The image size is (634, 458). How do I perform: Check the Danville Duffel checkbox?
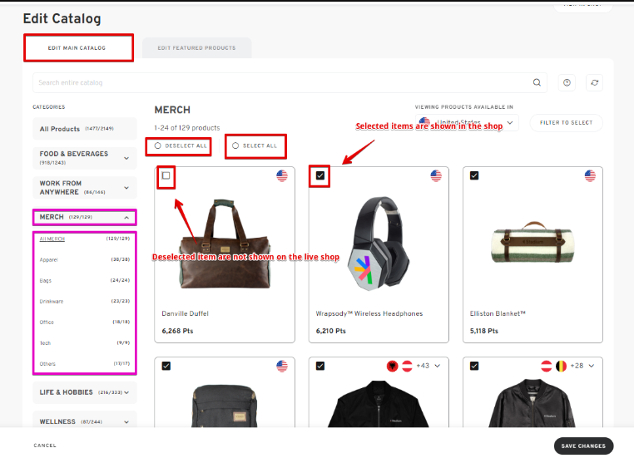click(166, 175)
